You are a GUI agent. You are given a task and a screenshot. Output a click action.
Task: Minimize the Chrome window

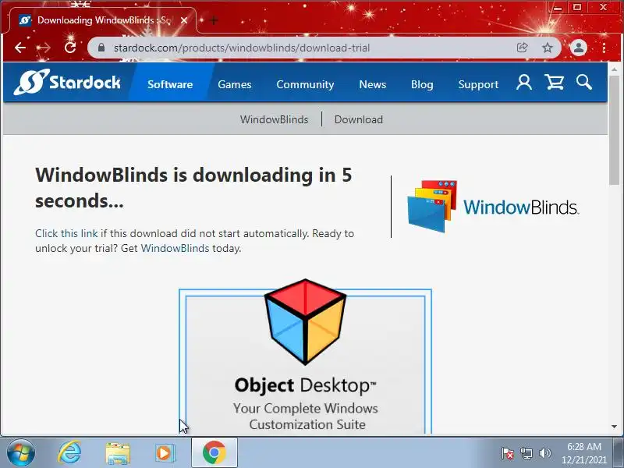(558, 8)
